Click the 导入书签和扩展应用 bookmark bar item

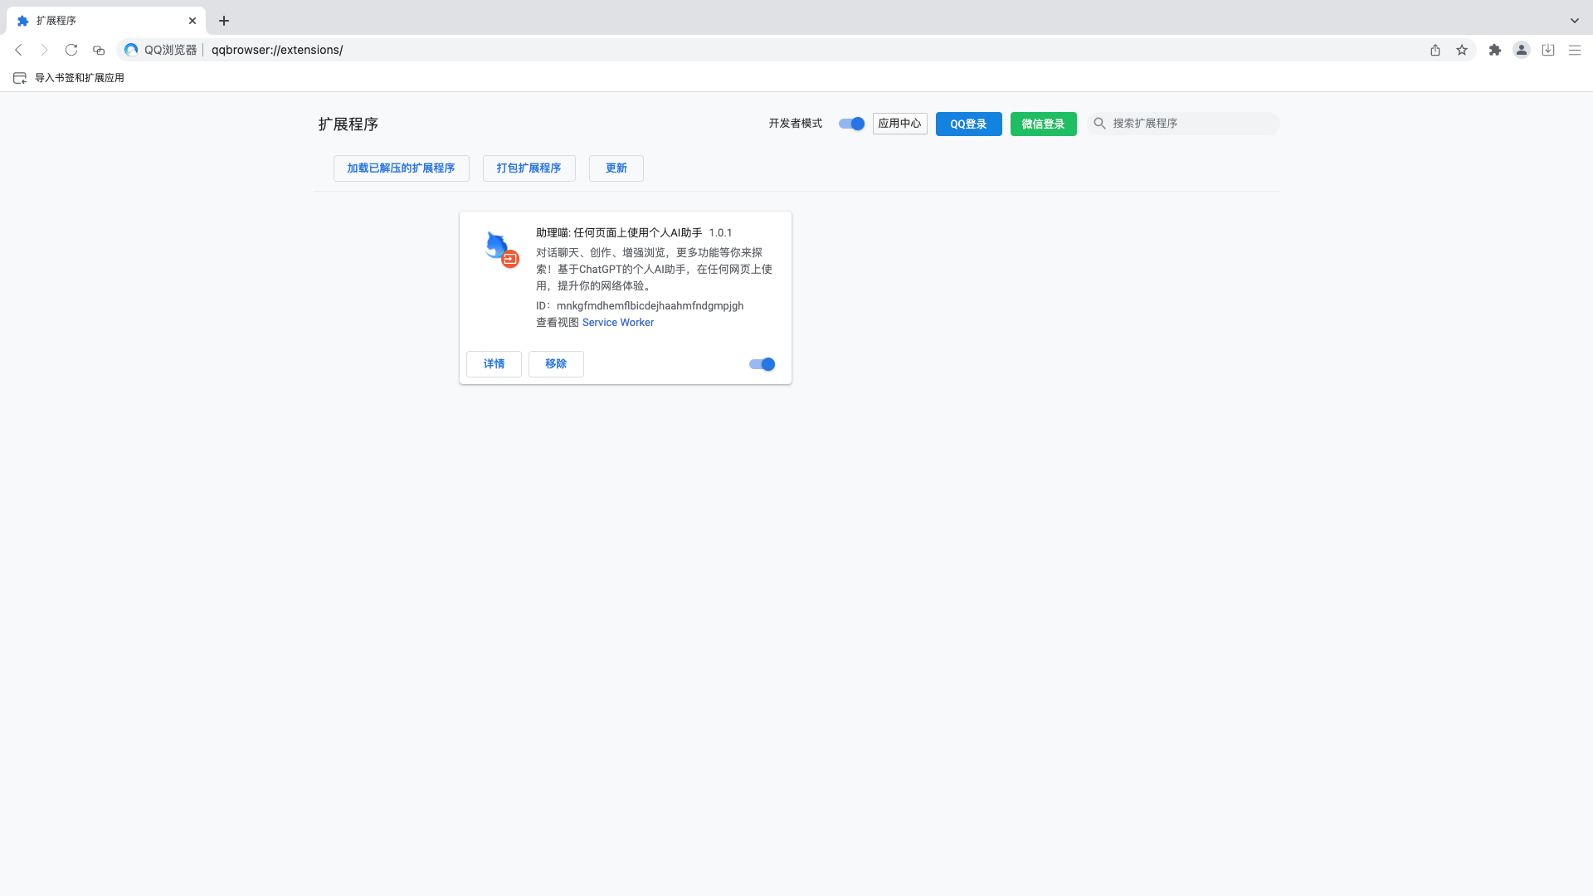[69, 78]
